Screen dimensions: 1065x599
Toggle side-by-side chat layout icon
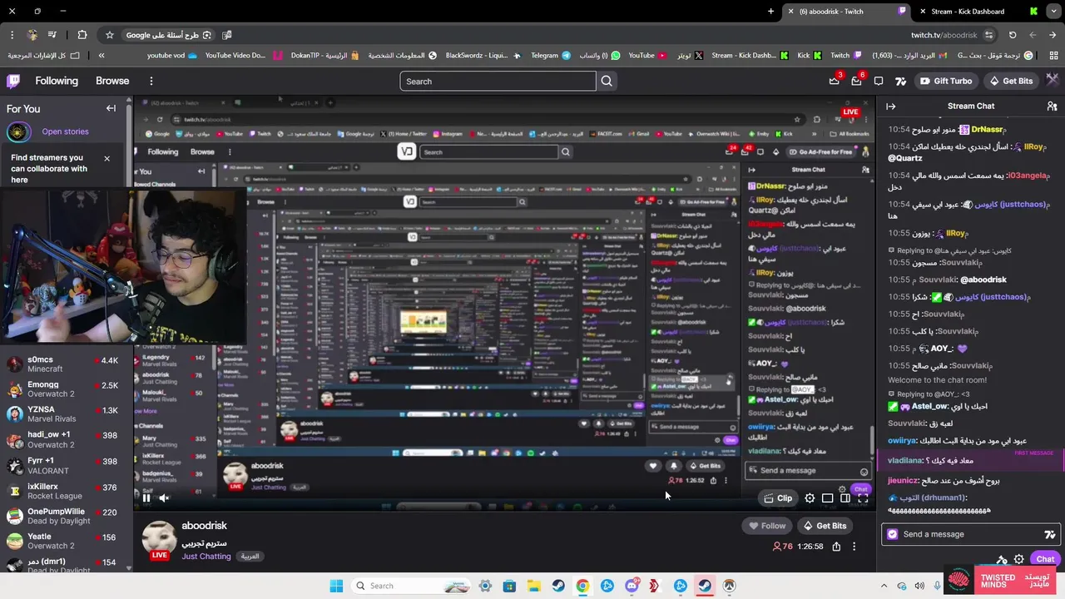point(845,498)
